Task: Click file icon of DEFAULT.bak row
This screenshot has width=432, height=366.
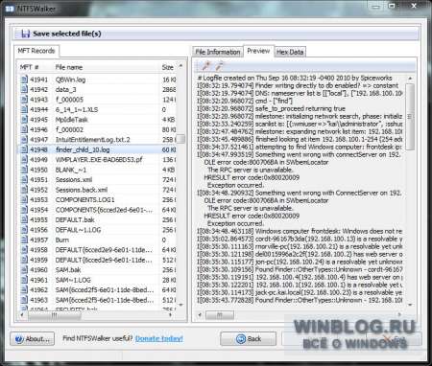Action: (x=24, y=219)
